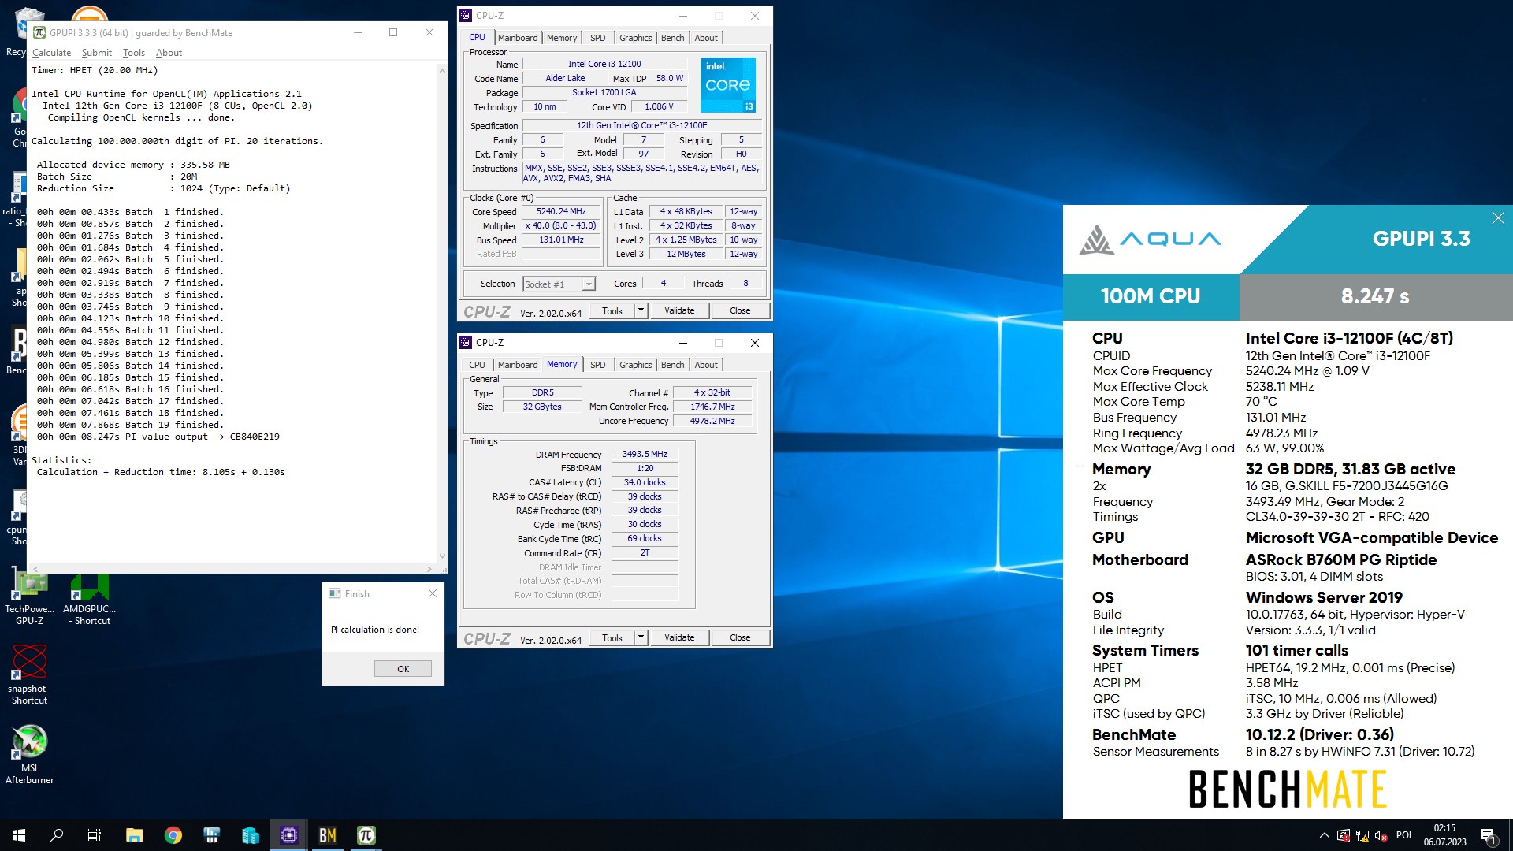Switch to CPU tab in bottom CPU-Z
The height and width of the screenshot is (851, 1513).
tap(477, 365)
